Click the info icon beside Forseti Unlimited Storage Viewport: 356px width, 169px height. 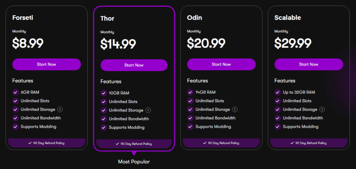(60, 109)
